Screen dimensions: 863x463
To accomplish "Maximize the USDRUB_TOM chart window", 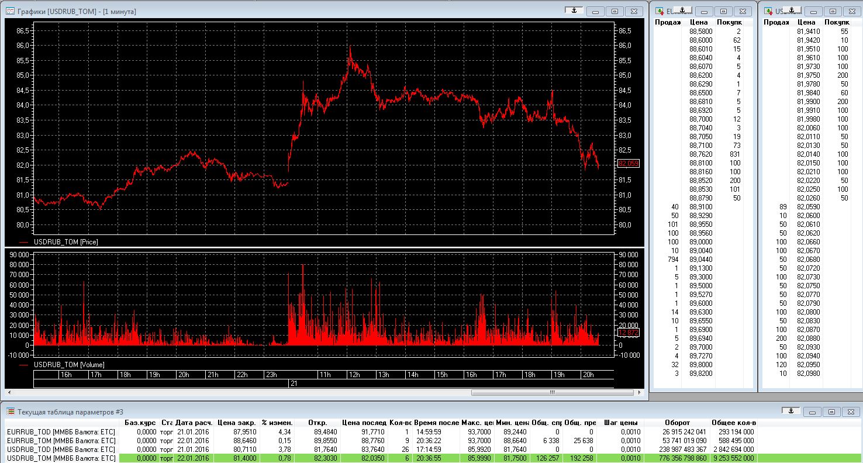I will pyautogui.click(x=615, y=11).
